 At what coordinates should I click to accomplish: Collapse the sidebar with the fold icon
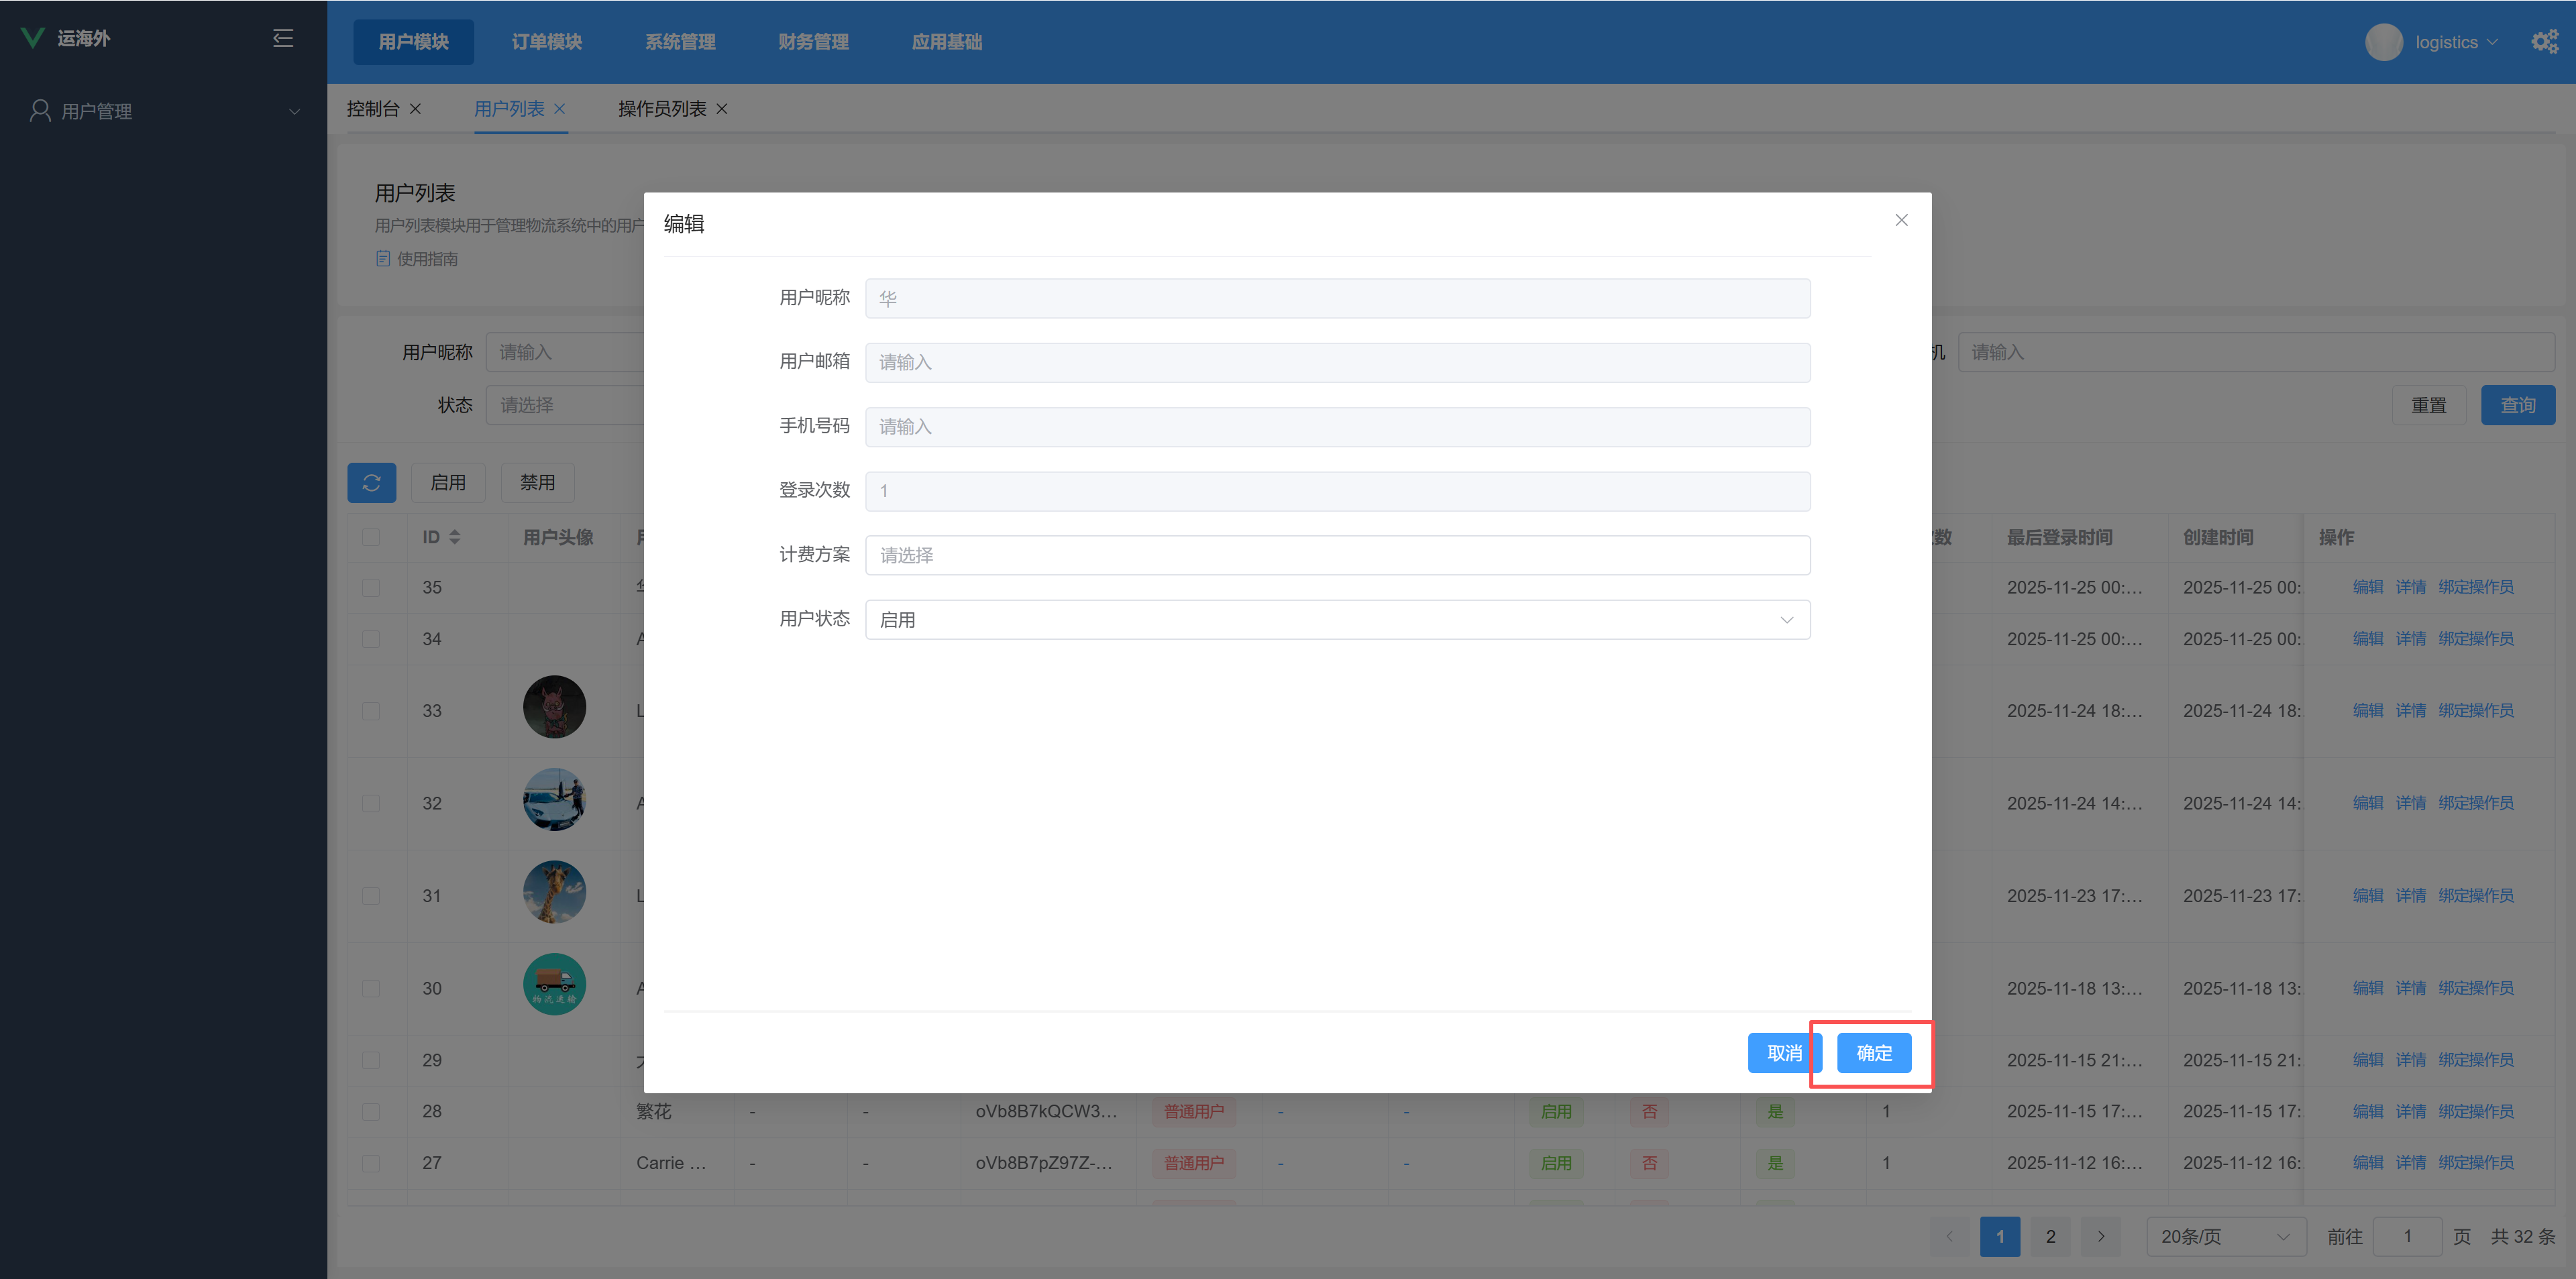tap(283, 38)
